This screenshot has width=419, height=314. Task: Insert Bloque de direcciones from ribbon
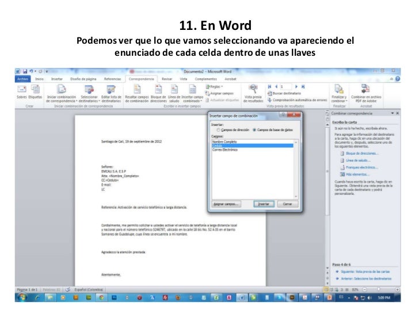tap(158, 94)
